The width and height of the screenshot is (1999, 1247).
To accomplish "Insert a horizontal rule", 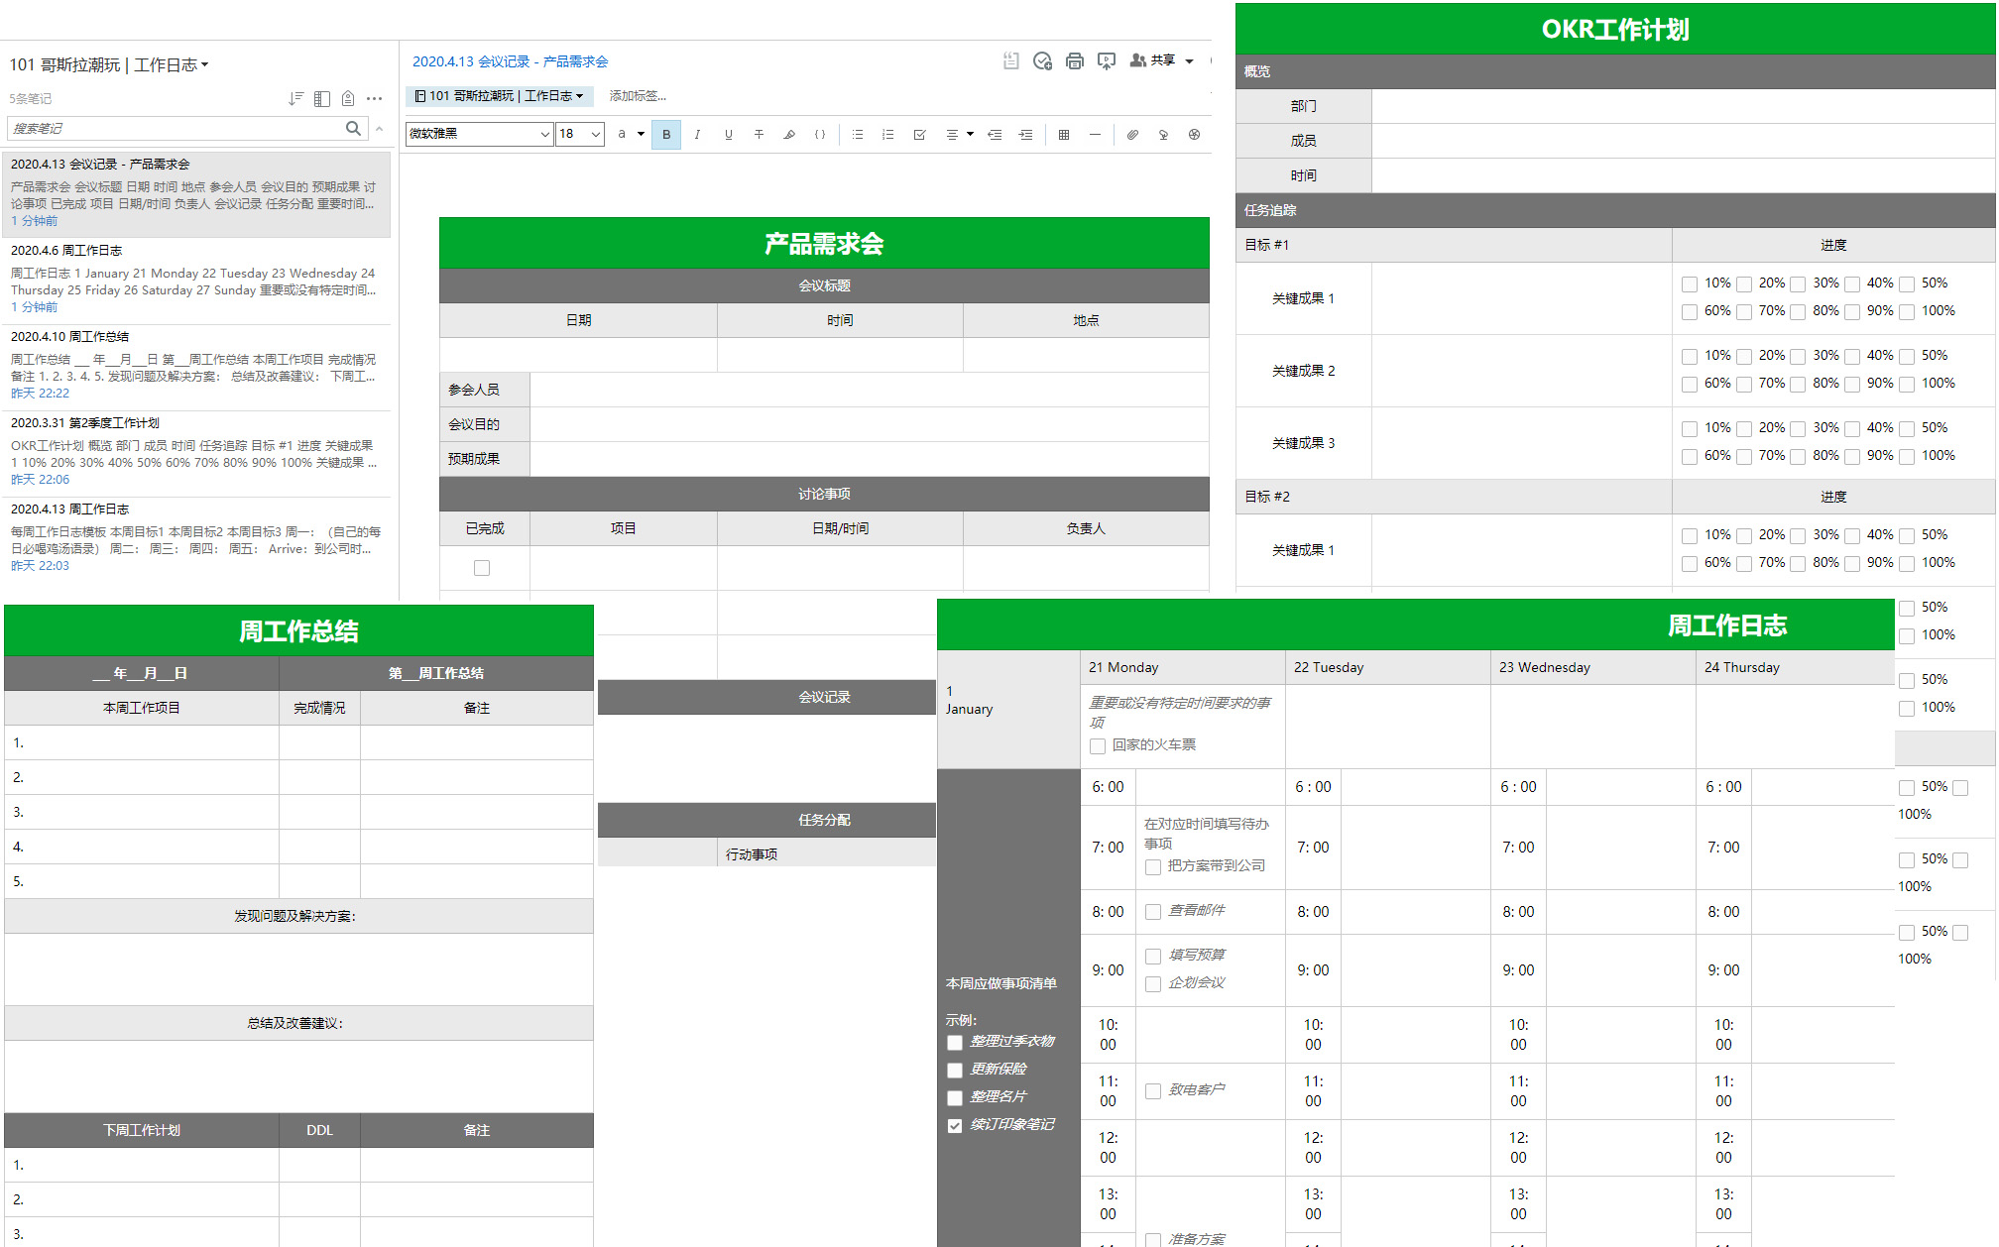I will 1095,134.
